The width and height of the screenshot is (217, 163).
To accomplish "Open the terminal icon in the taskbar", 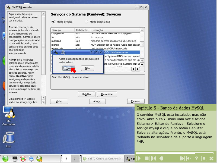I will [x=15, y=158].
